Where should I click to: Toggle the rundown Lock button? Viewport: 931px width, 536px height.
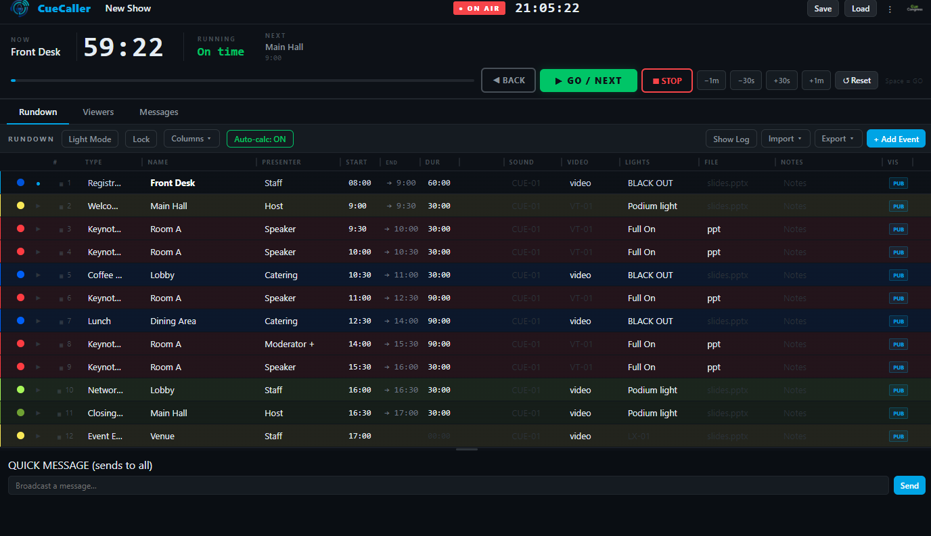pyautogui.click(x=141, y=139)
